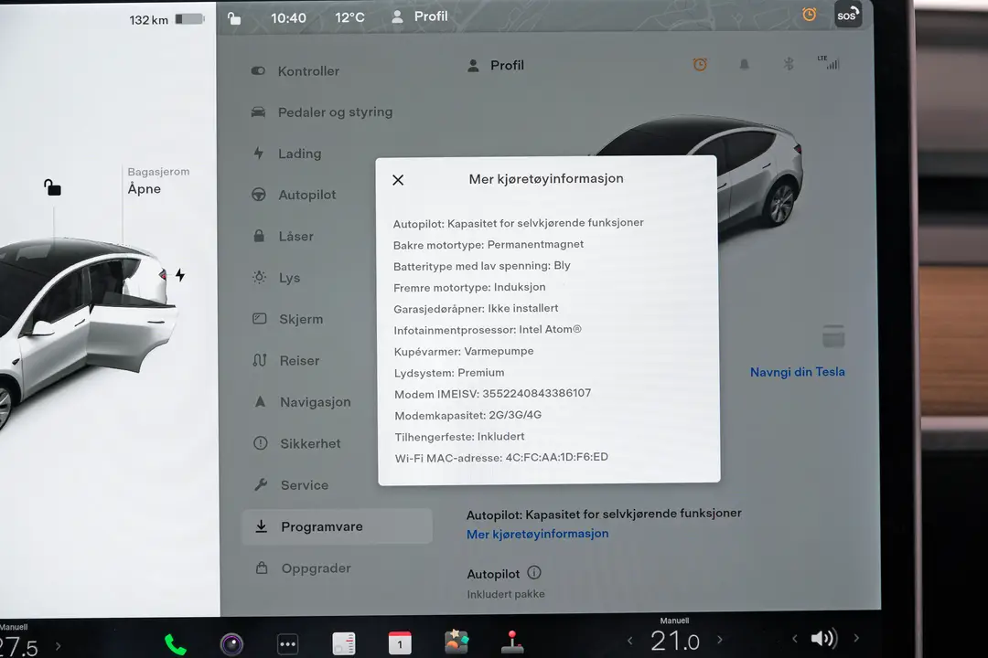Viewport: 988px width, 658px height.
Task: Select the Programvare menu item
Action: [x=337, y=526]
